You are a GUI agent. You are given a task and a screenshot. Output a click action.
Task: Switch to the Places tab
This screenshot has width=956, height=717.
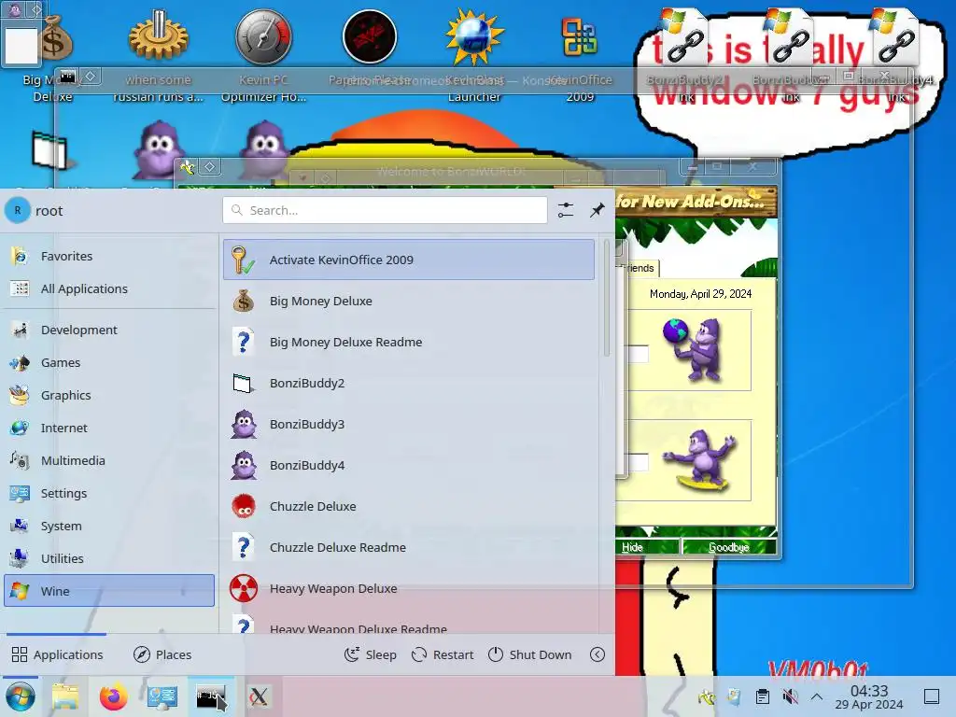(162, 654)
